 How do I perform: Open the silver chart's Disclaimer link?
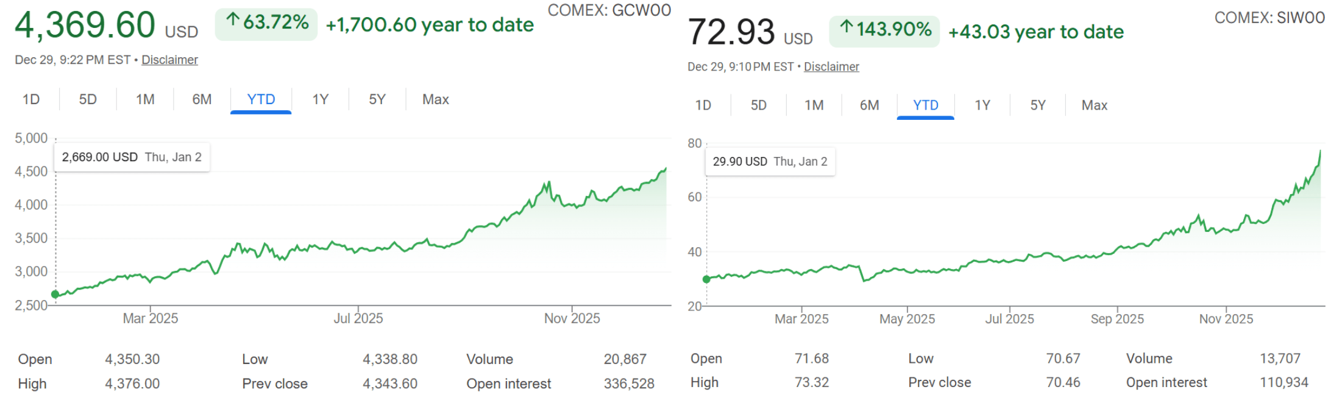[x=831, y=66]
